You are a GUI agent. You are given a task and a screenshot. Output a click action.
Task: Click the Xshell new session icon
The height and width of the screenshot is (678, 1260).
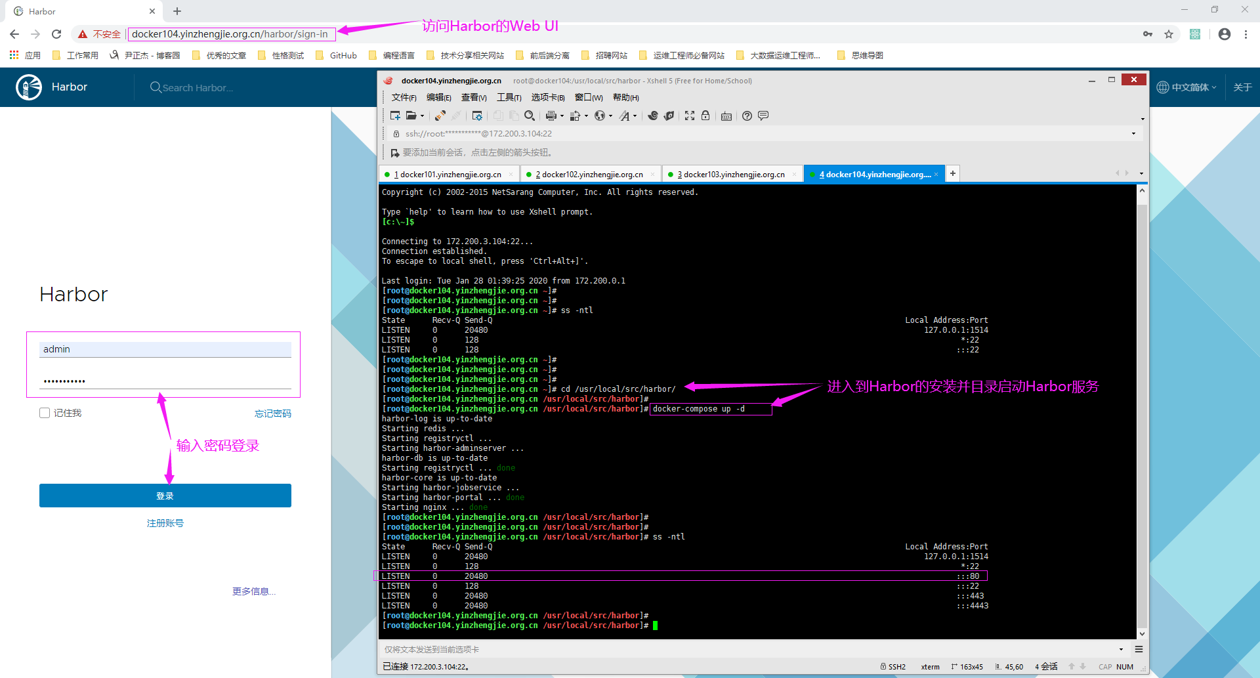(395, 116)
